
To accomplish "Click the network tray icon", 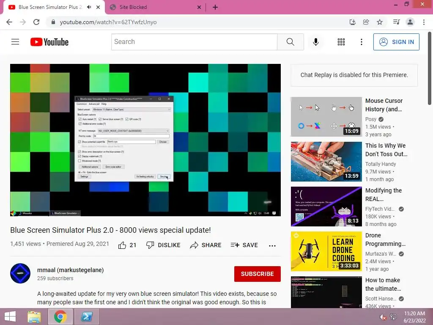I will (x=393, y=317).
